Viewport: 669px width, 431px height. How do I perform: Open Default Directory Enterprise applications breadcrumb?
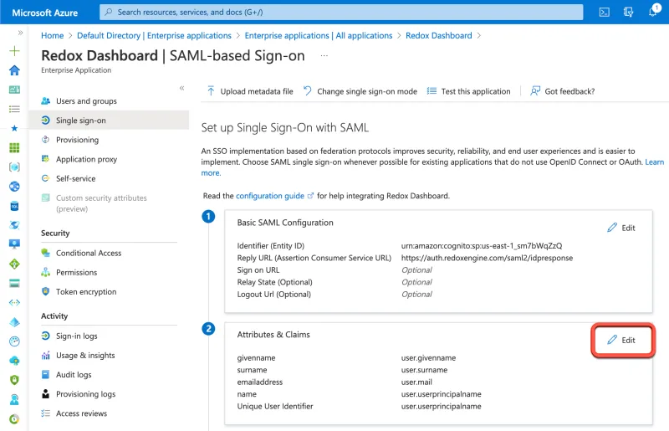point(154,35)
